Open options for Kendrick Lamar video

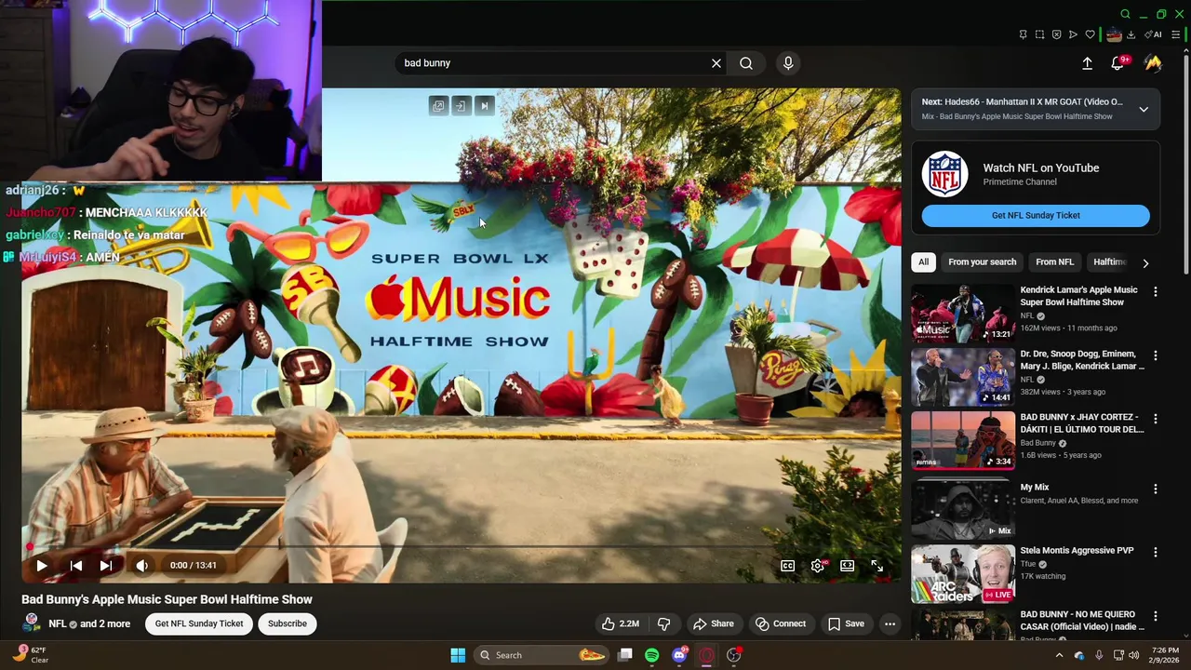coord(1155,292)
